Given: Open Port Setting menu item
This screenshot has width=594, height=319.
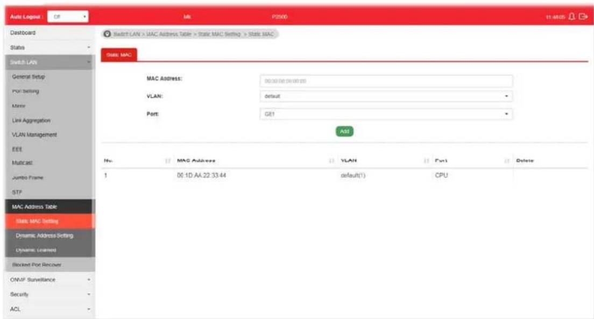Looking at the screenshot, I should pyautogui.click(x=26, y=91).
